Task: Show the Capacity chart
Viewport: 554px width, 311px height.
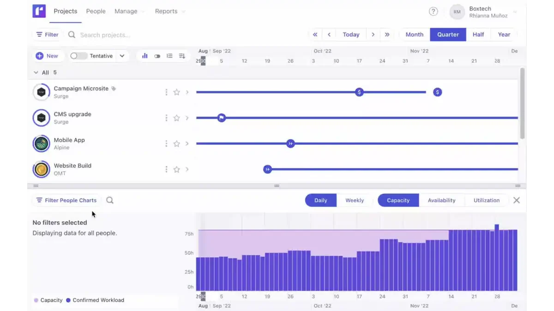Action: point(398,200)
